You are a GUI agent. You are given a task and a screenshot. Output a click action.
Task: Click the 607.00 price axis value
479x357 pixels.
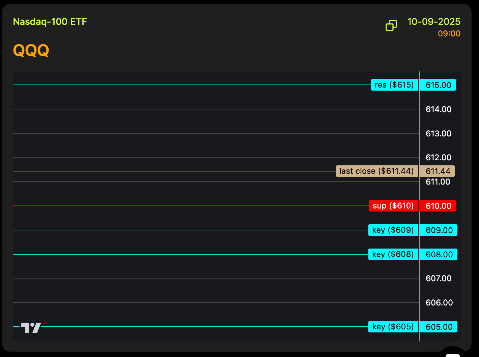point(439,278)
